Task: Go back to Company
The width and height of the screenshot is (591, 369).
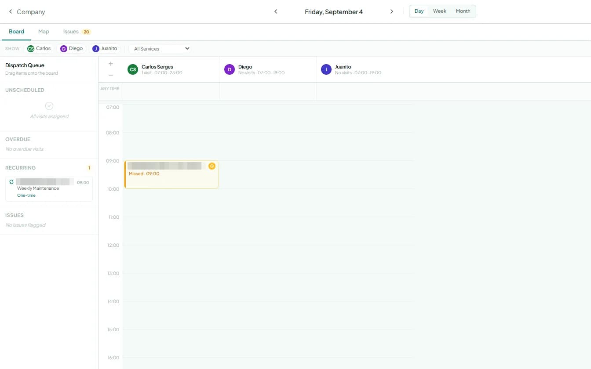Action: point(27,12)
